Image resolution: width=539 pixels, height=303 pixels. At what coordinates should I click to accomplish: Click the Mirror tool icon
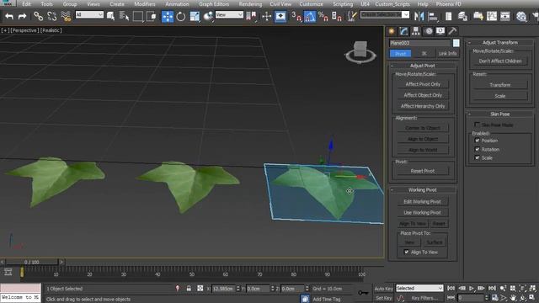click(x=419, y=16)
